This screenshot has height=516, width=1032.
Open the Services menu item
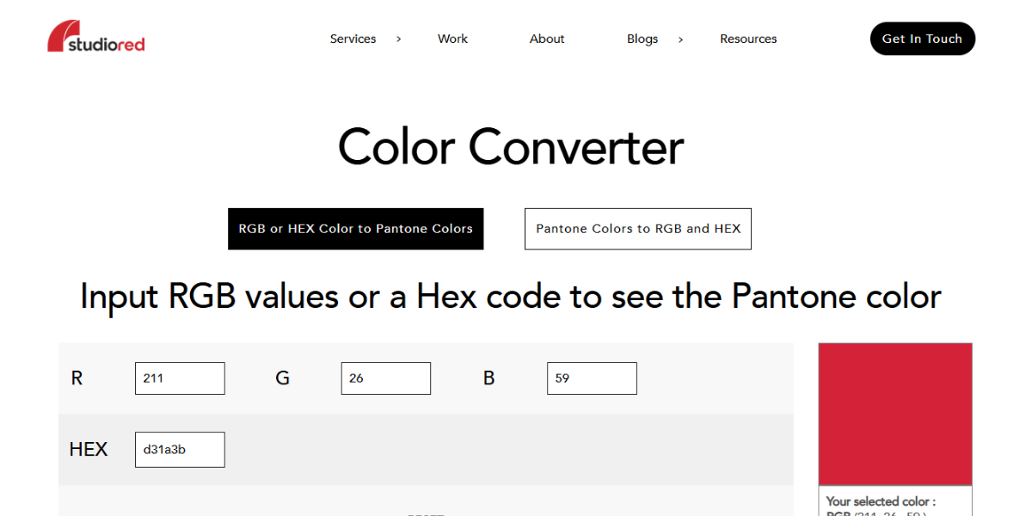tap(353, 39)
